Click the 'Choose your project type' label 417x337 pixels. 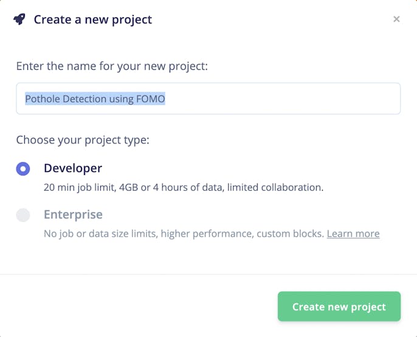coord(83,140)
